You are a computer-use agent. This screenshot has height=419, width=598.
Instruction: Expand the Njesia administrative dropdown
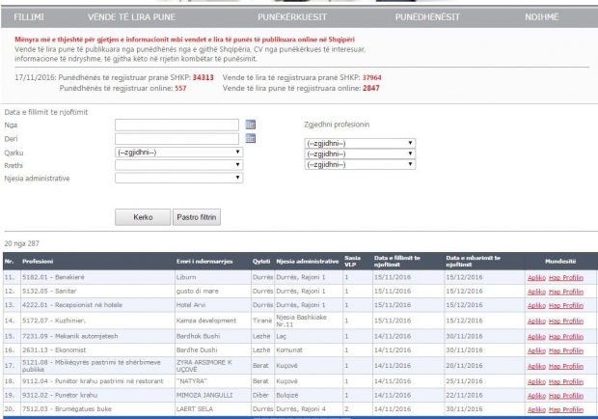point(177,178)
